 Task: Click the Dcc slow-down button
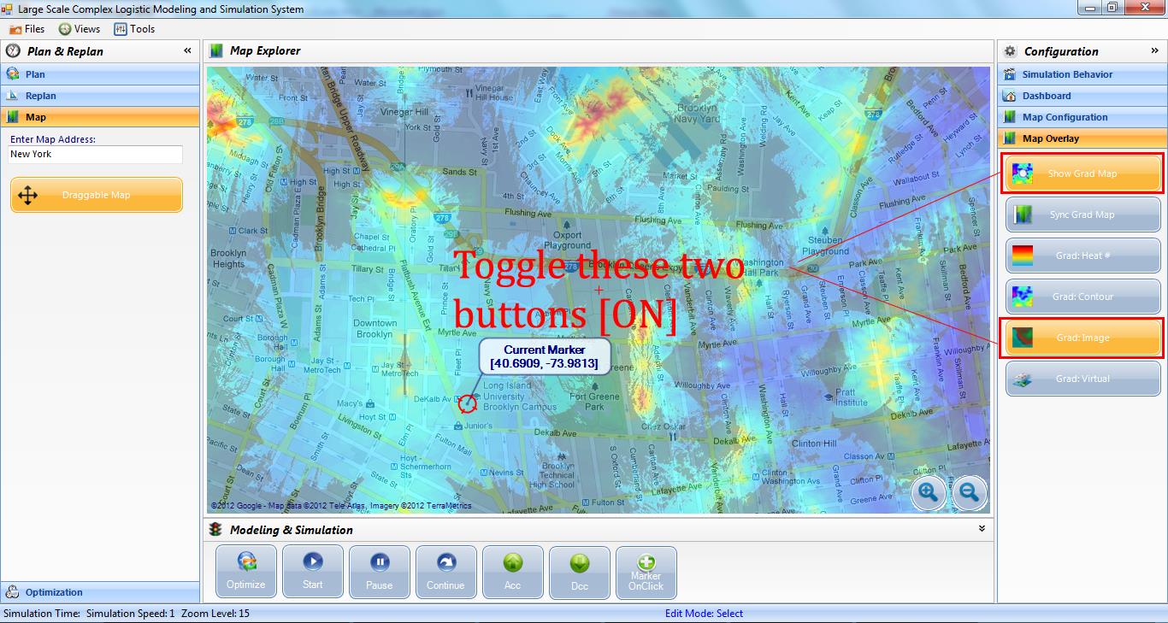(x=580, y=572)
